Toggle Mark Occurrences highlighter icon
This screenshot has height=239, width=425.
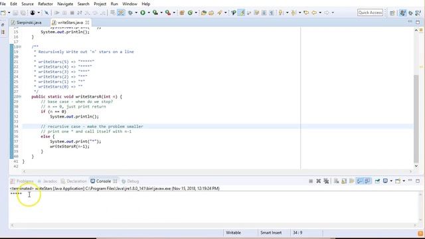click(241, 13)
